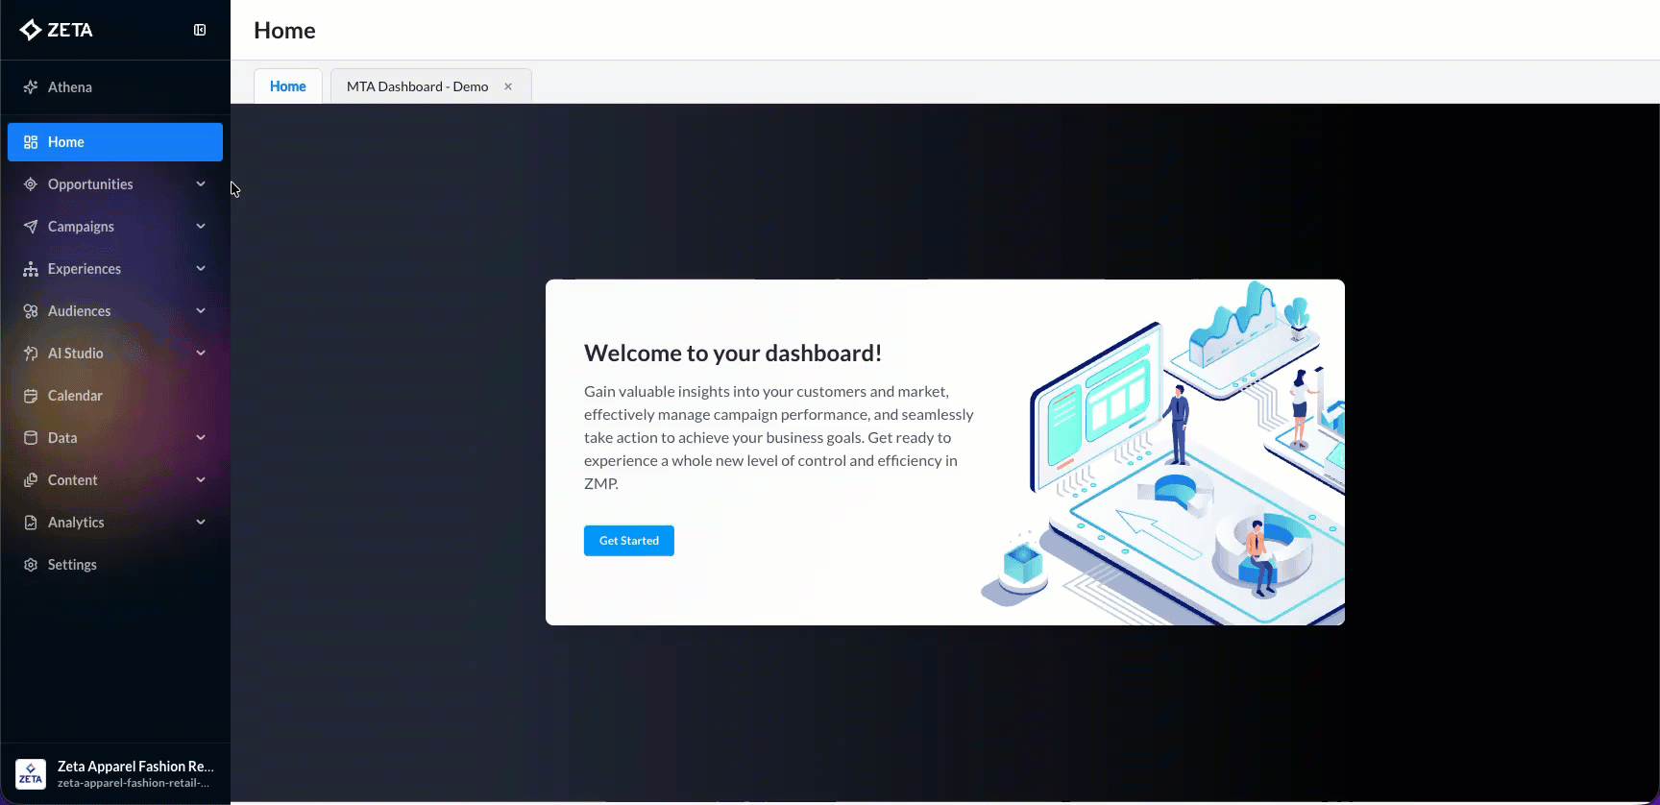1660x805 pixels.
Task: Open Athena from the sidebar
Action: 115,87
